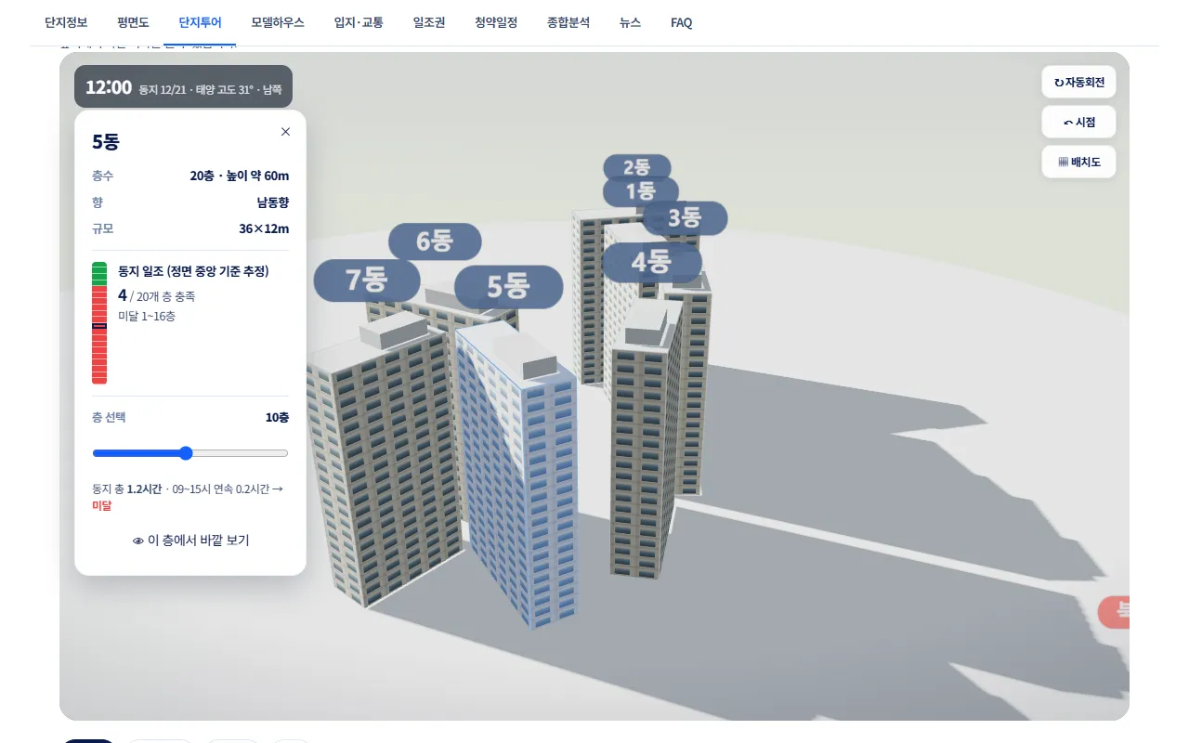Click the 36×12m size value
Viewport: 1189px width, 743px height.
(264, 228)
